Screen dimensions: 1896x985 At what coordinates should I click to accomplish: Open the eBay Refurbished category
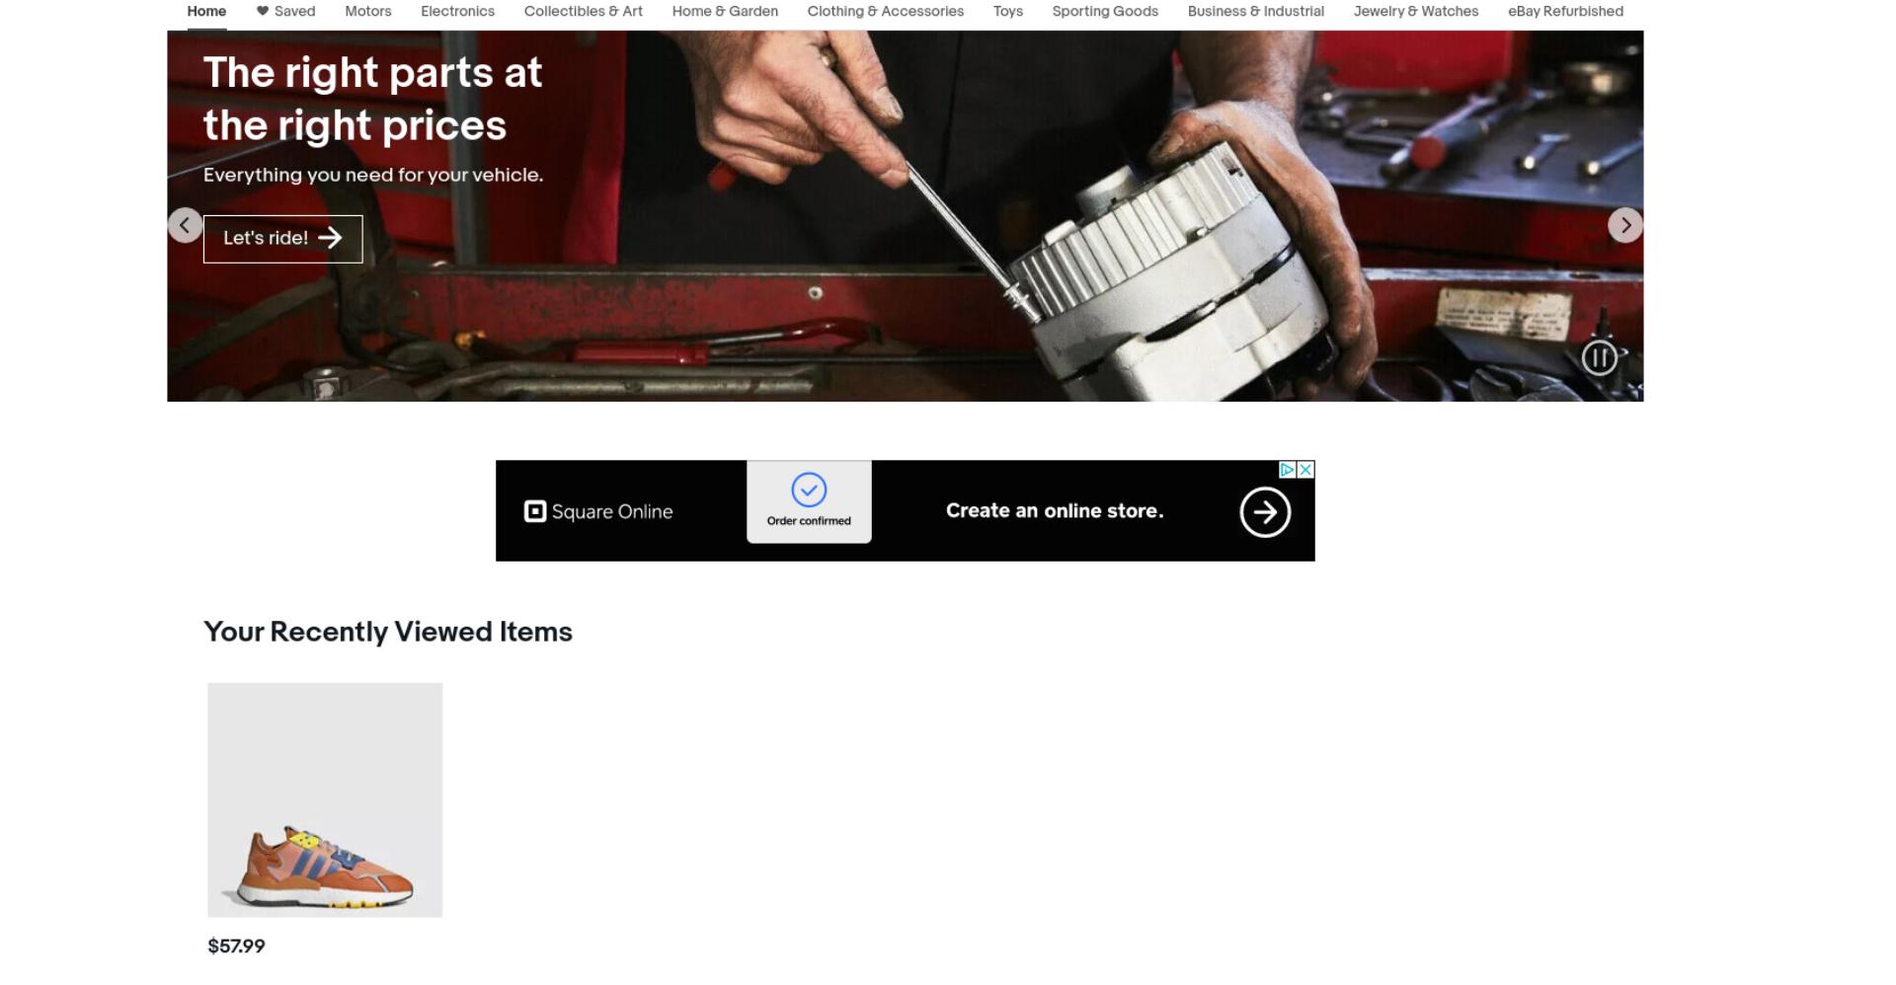click(x=1565, y=11)
